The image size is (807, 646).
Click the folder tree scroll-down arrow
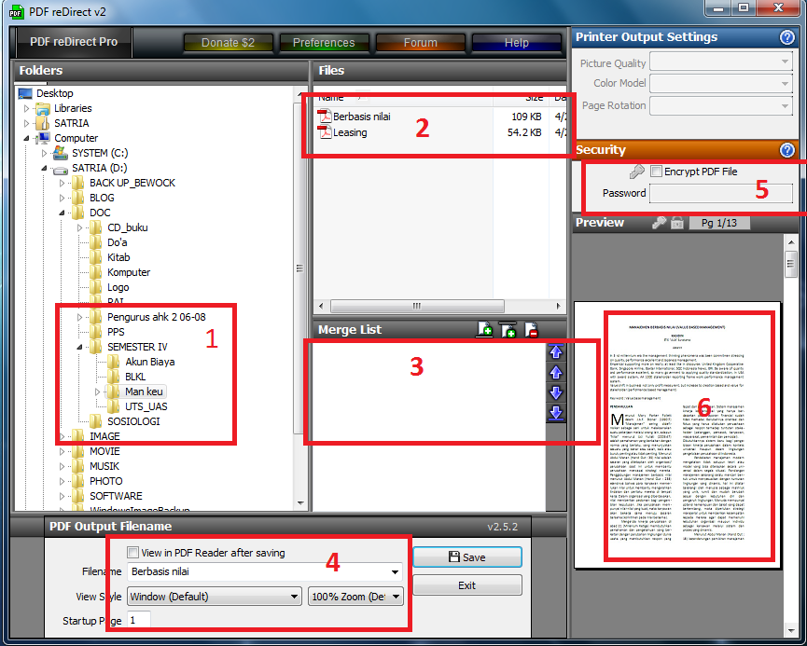301,503
